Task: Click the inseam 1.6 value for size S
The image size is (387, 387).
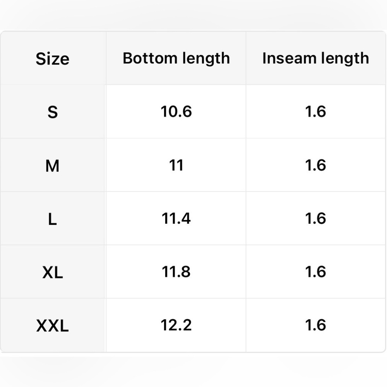Action: click(x=316, y=111)
